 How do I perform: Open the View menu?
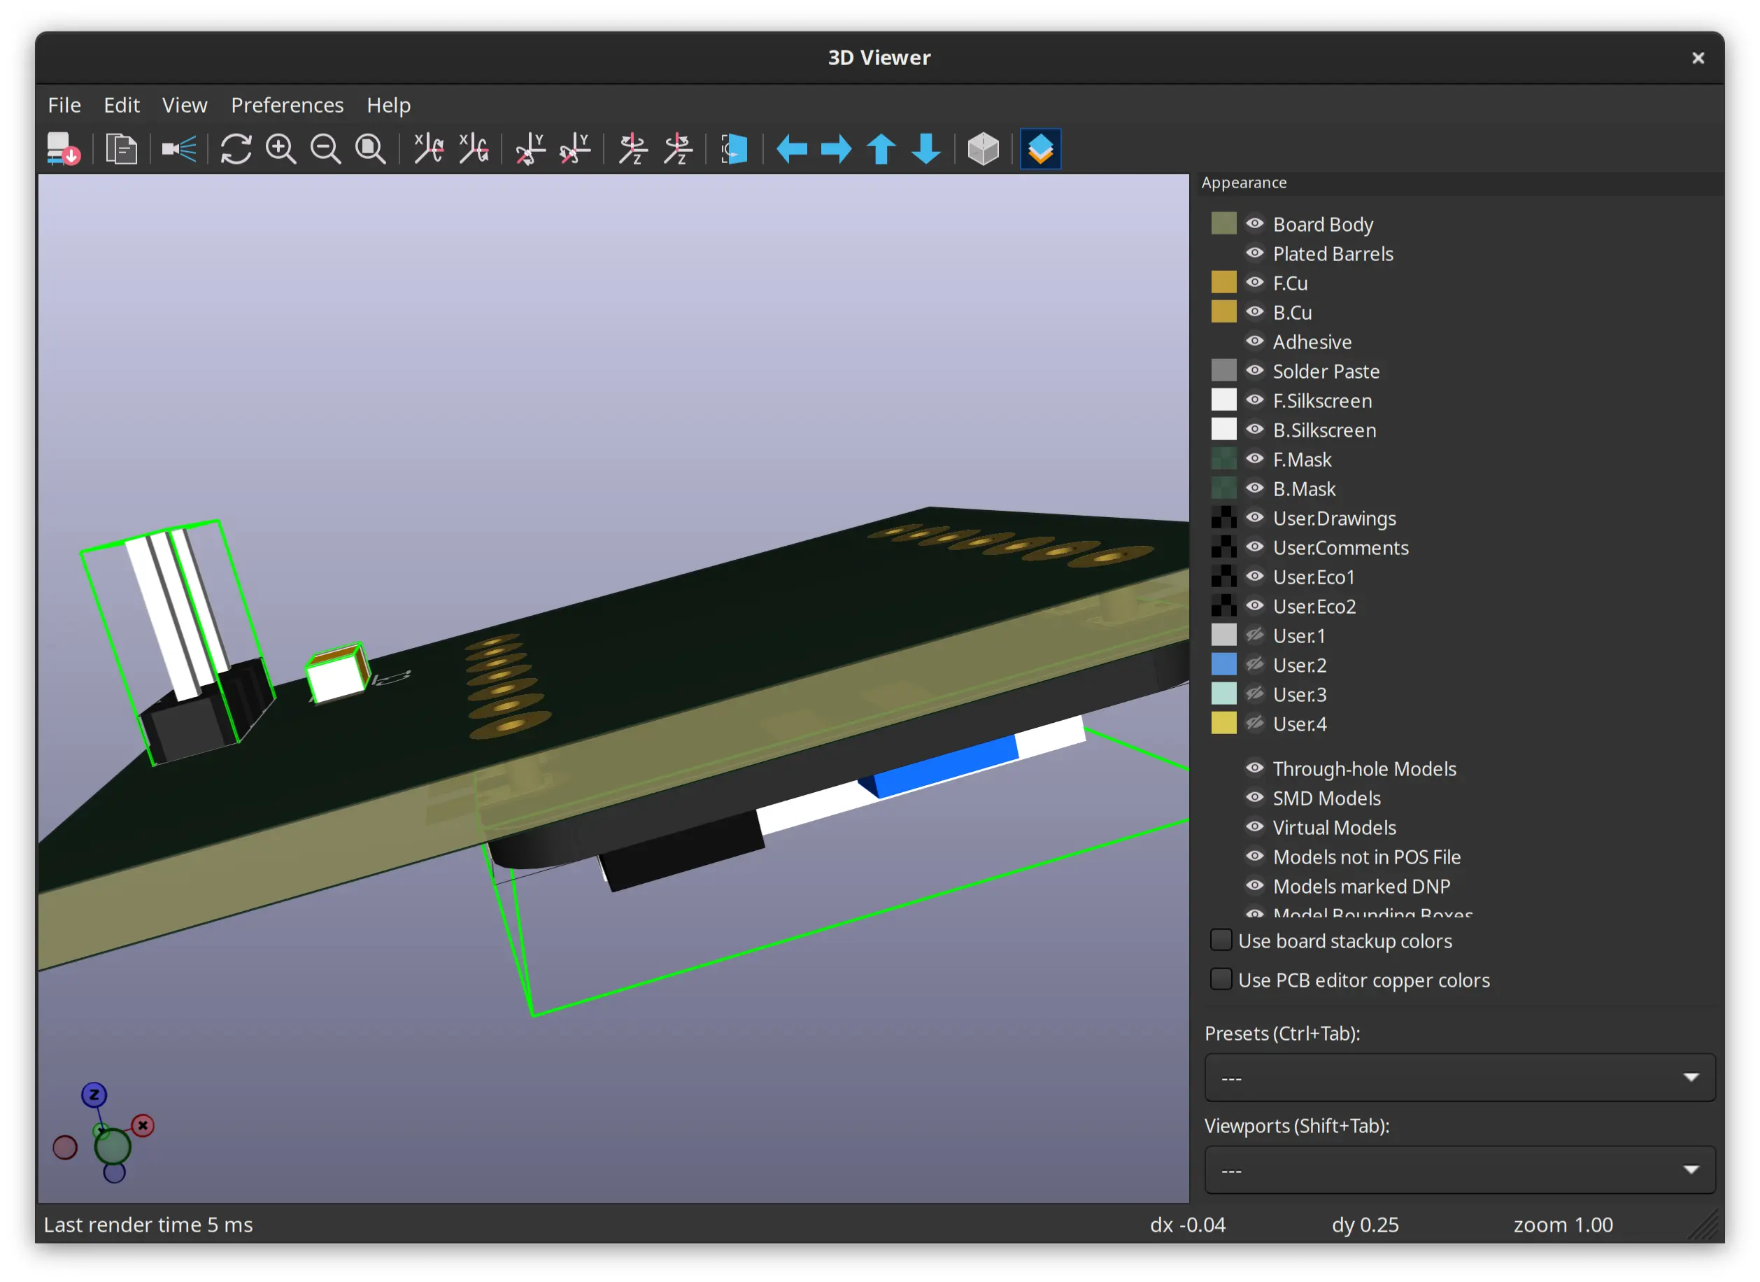[x=185, y=105]
